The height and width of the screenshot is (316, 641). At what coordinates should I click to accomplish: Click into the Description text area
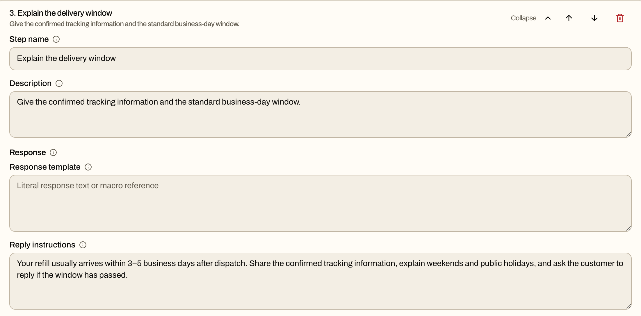(x=320, y=114)
